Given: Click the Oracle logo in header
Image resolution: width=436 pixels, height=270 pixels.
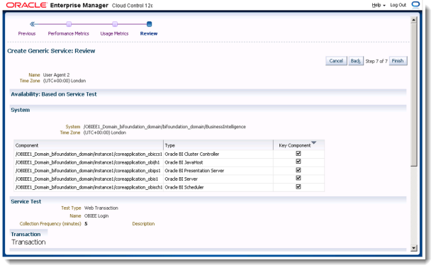Looking at the screenshot, I should coord(26,5).
